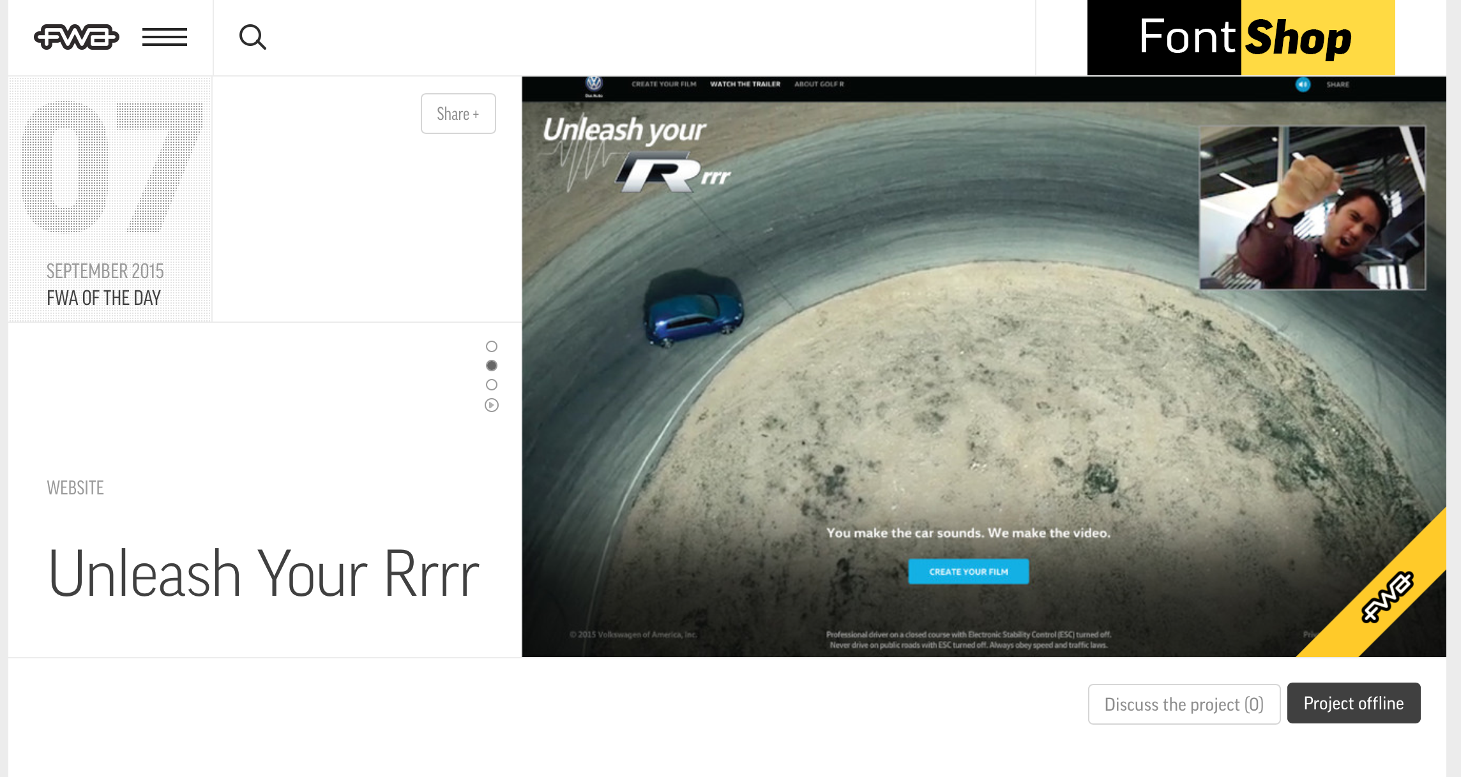Click the Unleash Your Rrrr title
This screenshot has width=1461, height=777.
[264, 573]
